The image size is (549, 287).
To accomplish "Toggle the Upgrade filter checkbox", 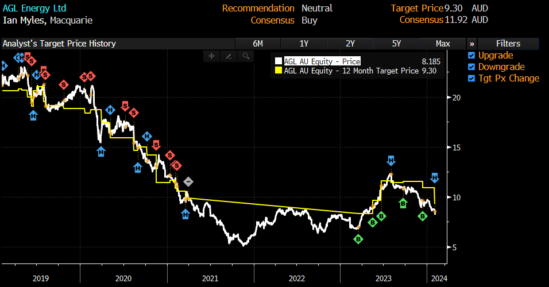I will pos(471,55).
